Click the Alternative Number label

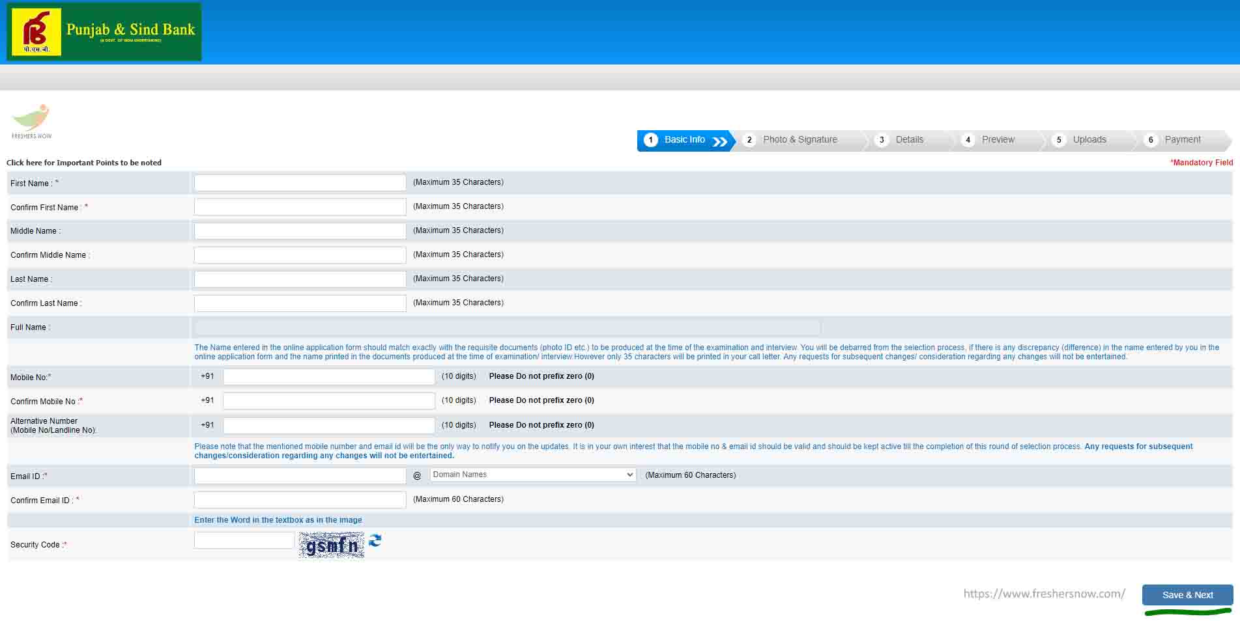[x=53, y=426]
